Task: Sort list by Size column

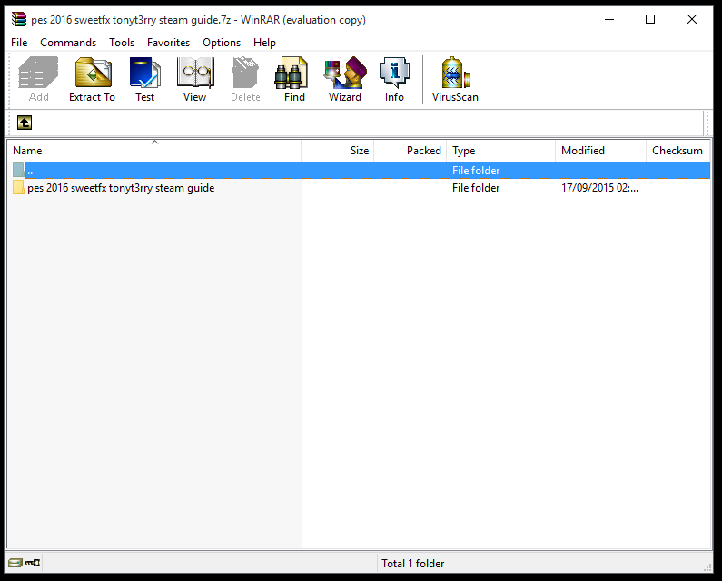Action: [338, 150]
